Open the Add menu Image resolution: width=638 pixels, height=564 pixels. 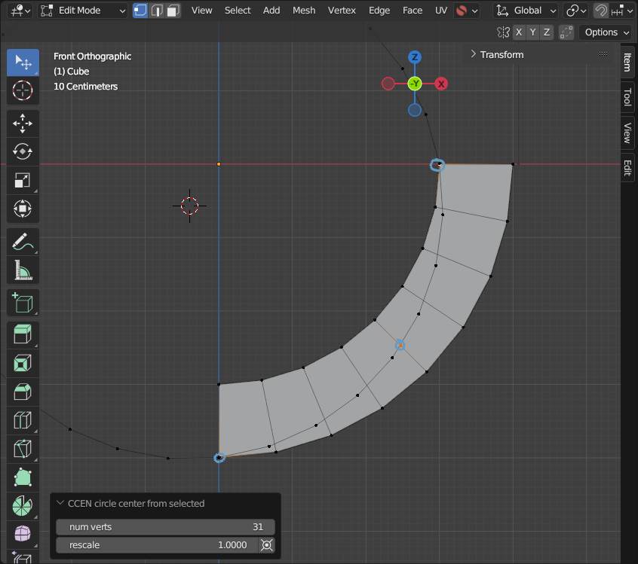[x=271, y=11]
